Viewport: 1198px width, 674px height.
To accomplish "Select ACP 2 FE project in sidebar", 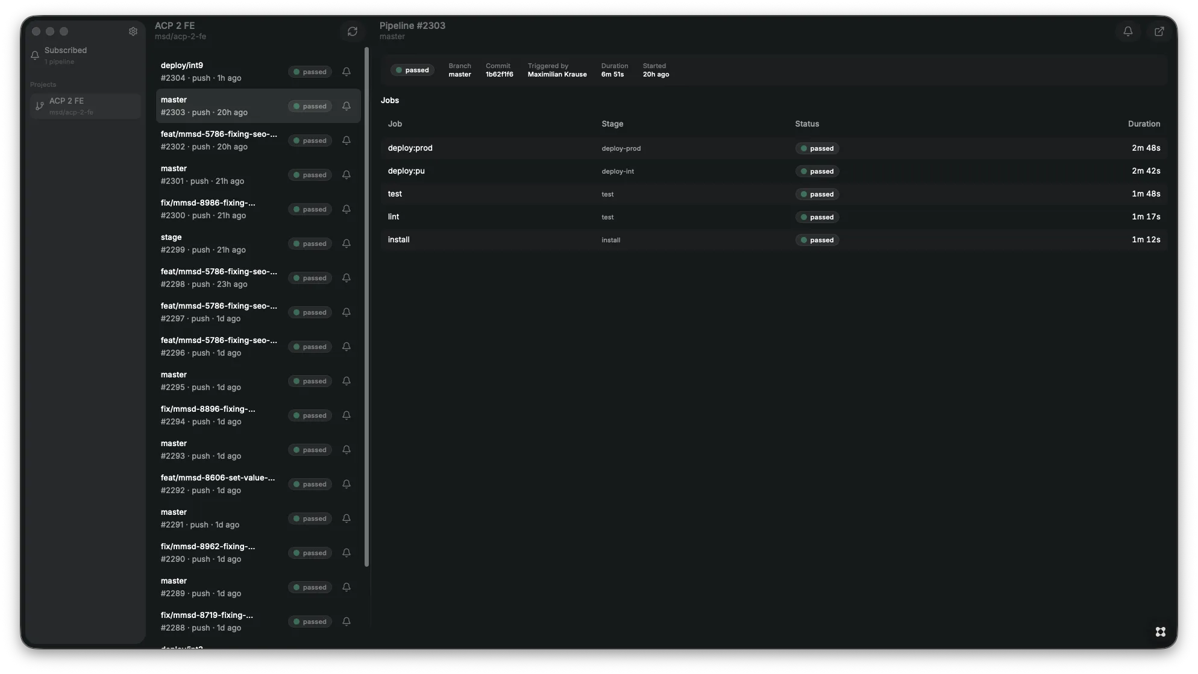I will coord(85,106).
